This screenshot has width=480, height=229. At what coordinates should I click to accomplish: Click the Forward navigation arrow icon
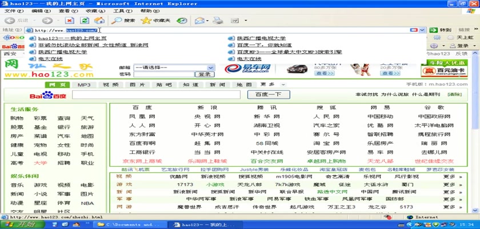pos(47,21)
